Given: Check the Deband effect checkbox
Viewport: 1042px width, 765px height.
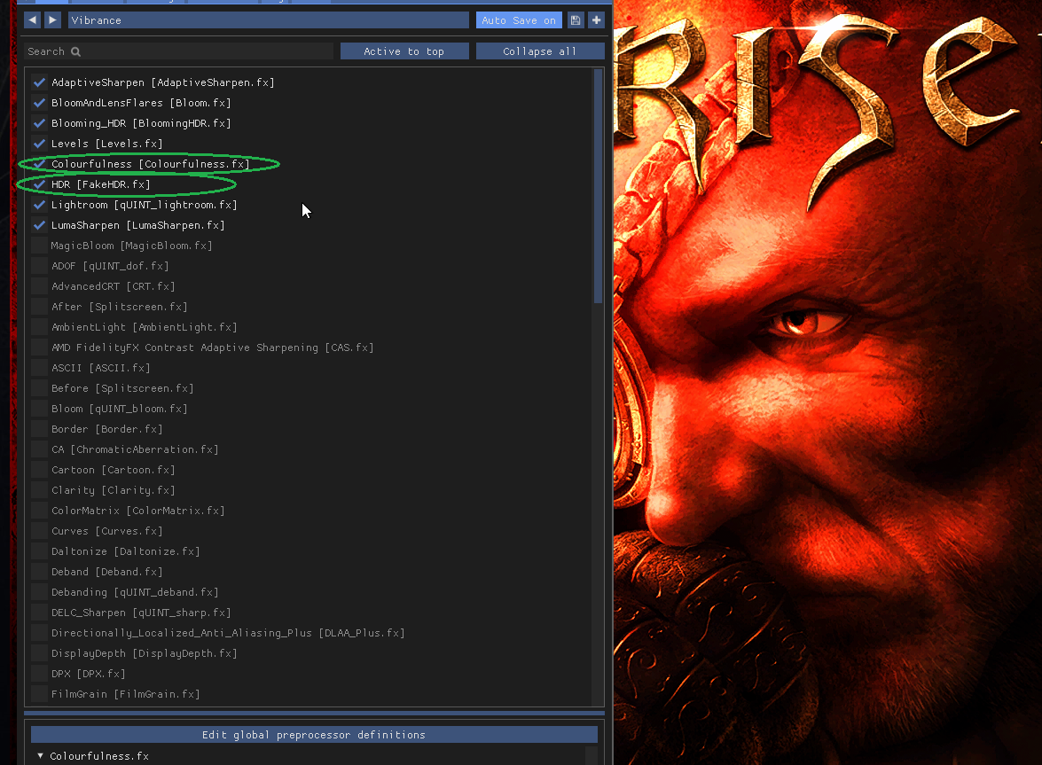Looking at the screenshot, I should [x=39, y=572].
